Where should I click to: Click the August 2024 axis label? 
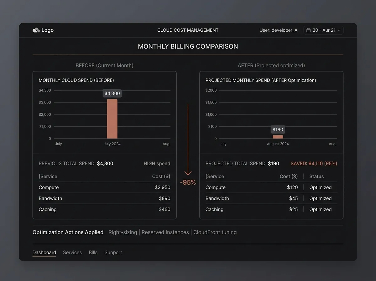278,144
